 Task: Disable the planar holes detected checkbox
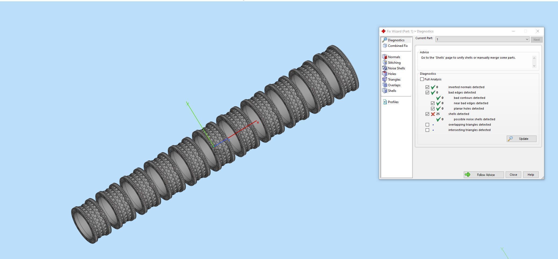(433, 109)
